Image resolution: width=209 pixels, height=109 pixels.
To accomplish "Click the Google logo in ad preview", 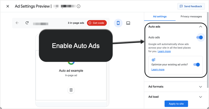I will [71, 62].
